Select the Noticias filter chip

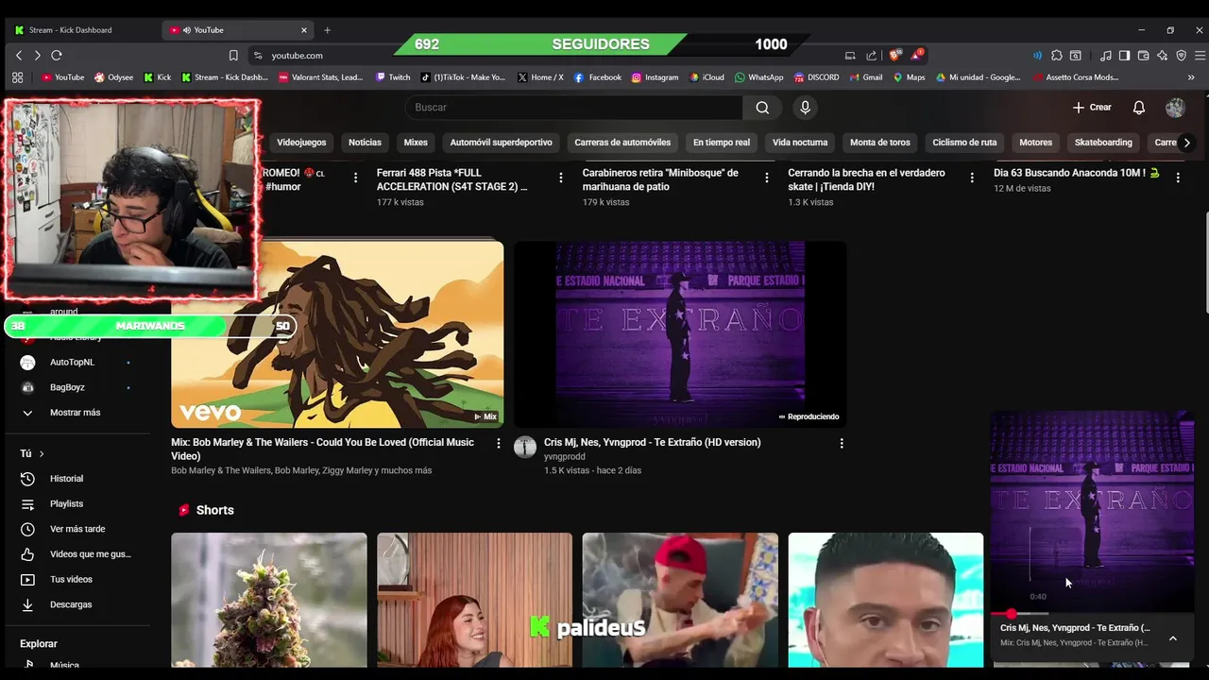click(x=365, y=143)
